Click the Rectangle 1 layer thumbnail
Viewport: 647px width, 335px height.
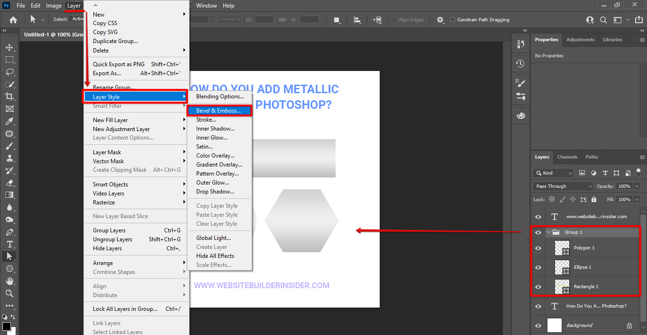point(562,286)
